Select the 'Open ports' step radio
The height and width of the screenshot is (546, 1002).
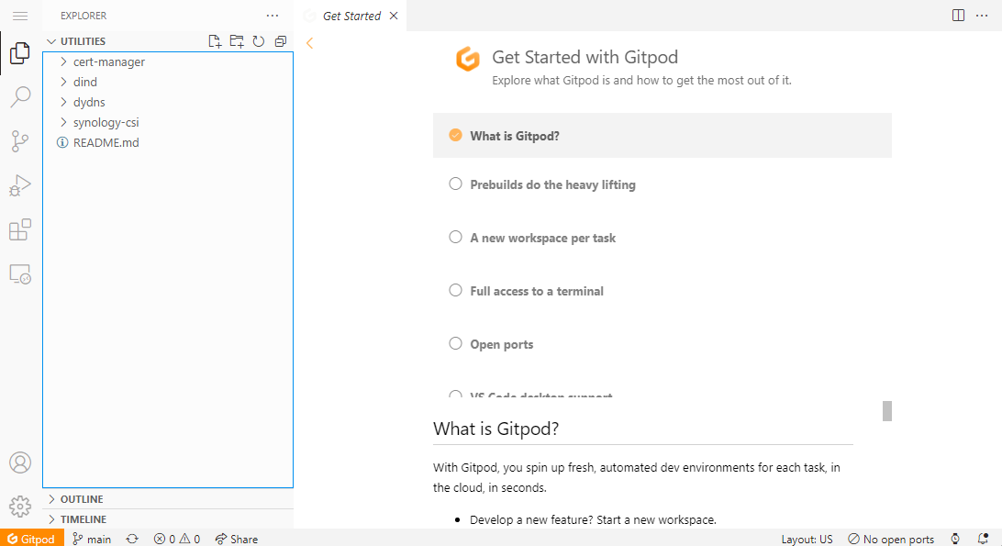pos(455,343)
